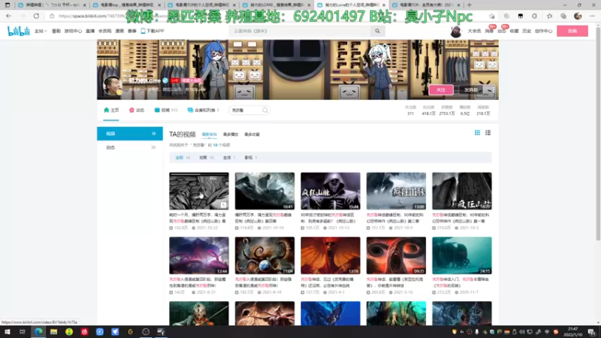
Task: Click the pink 关注 follow button
Action: [441, 89]
